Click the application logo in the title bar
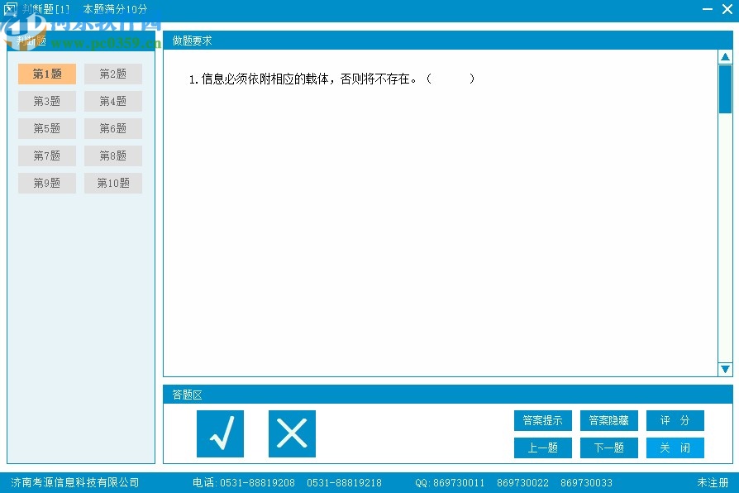The height and width of the screenshot is (493, 739). 11,9
